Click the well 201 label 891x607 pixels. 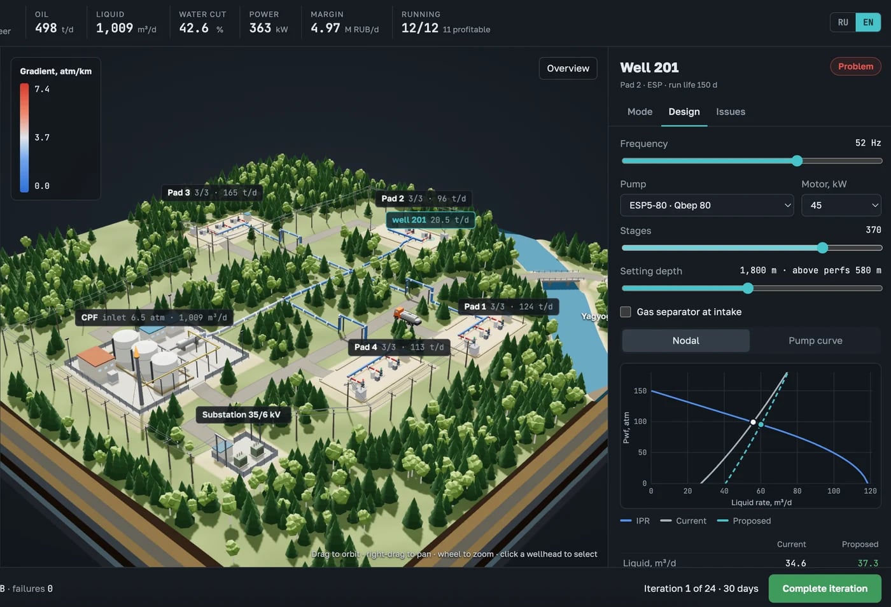pos(430,220)
